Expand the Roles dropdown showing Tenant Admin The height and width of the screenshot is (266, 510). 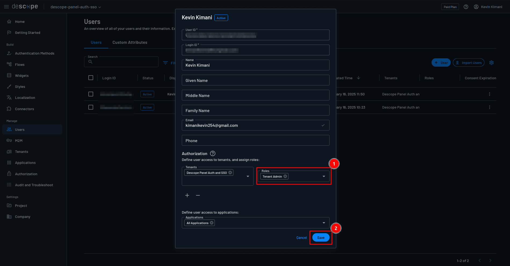pyautogui.click(x=324, y=176)
